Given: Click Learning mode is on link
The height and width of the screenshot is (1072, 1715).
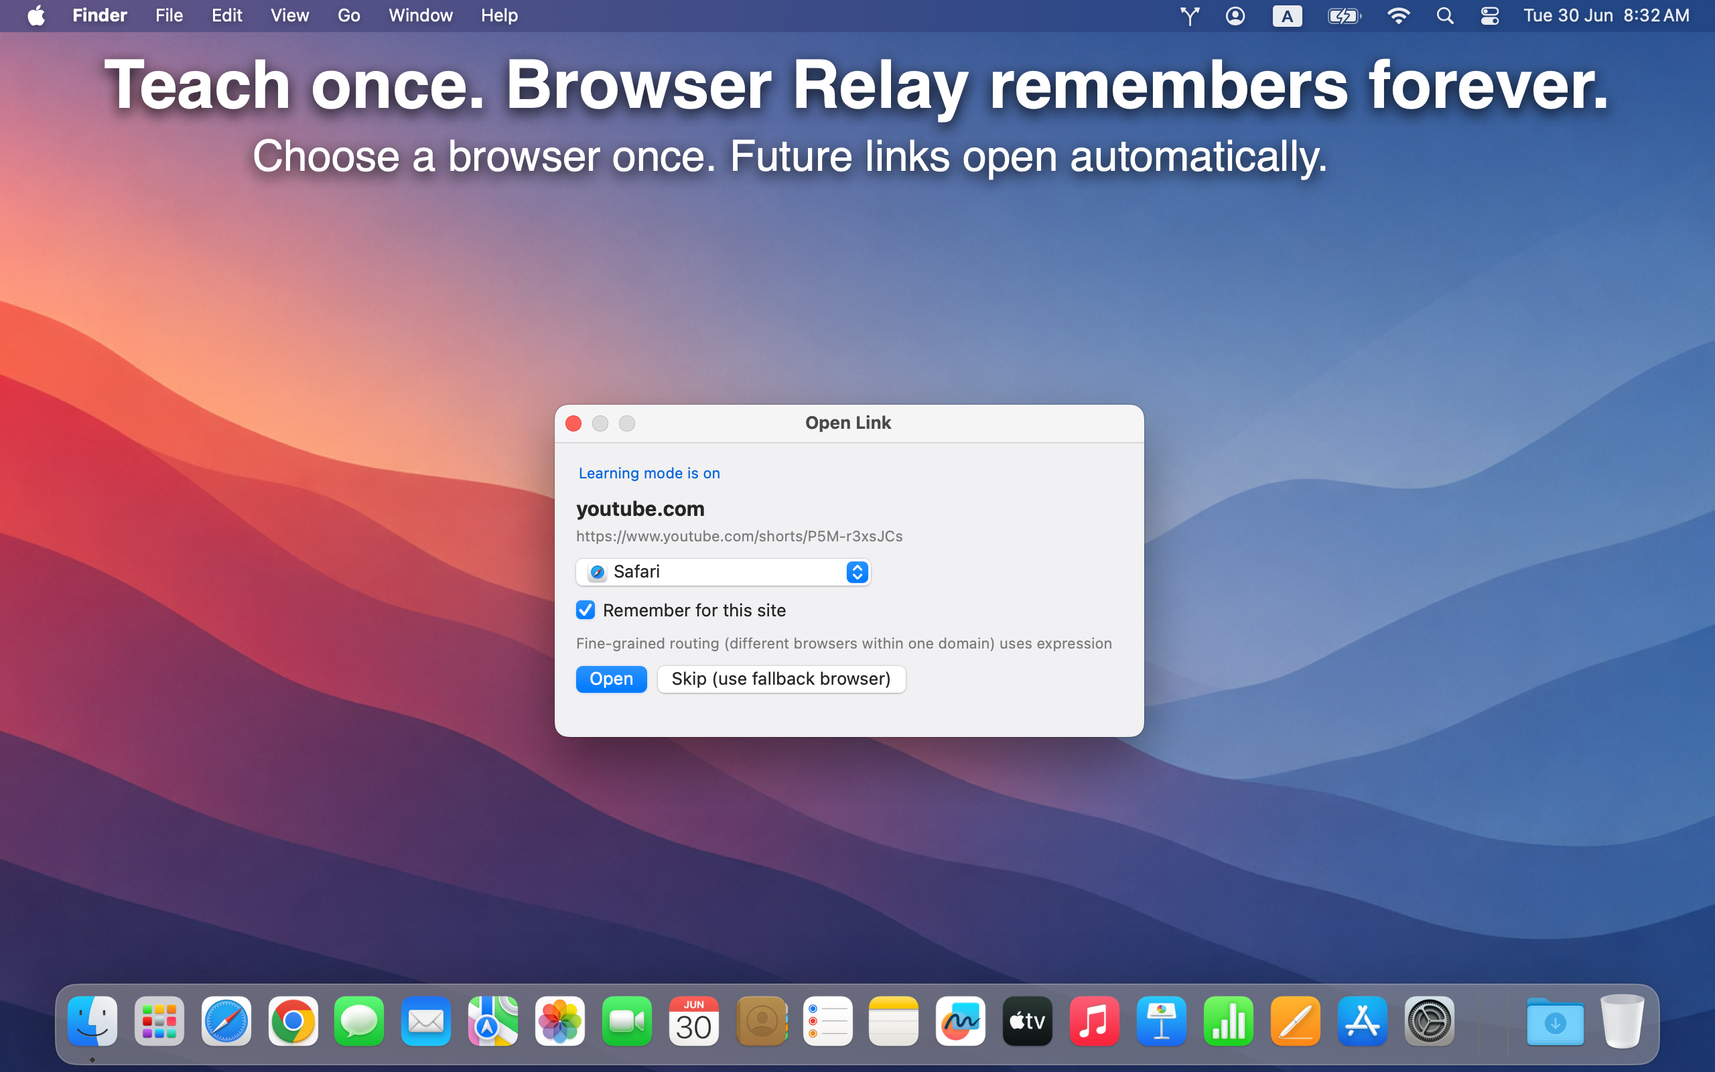Looking at the screenshot, I should (648, 473).
